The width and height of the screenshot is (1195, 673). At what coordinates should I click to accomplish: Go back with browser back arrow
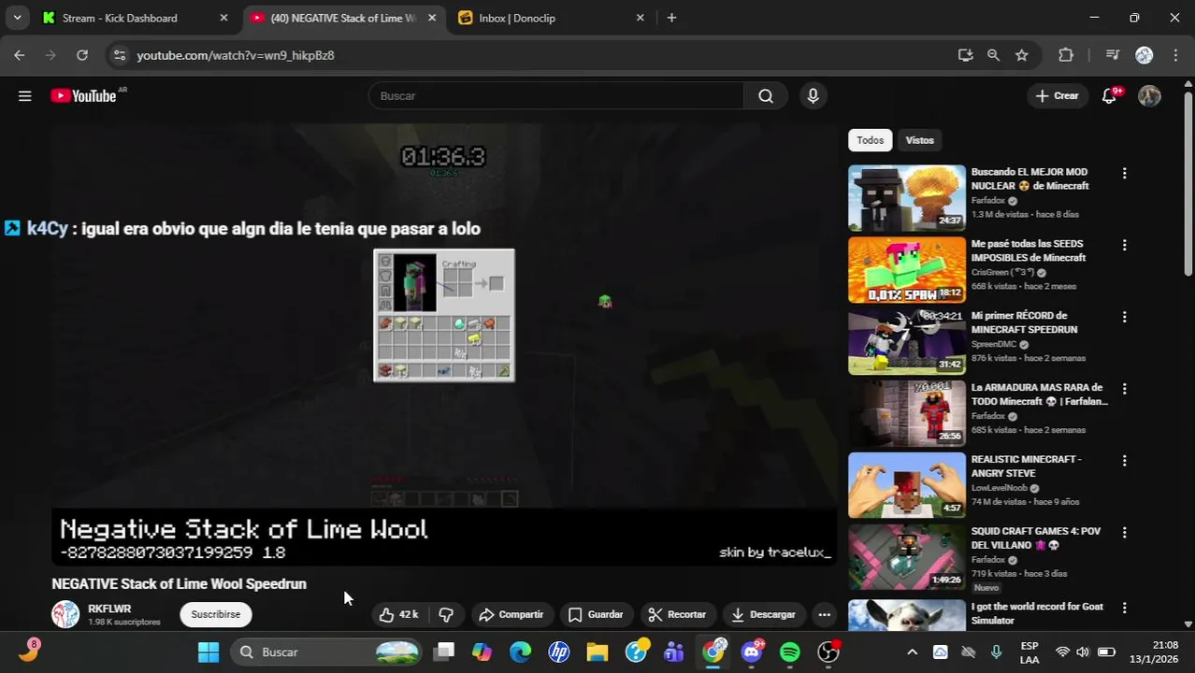20,55
